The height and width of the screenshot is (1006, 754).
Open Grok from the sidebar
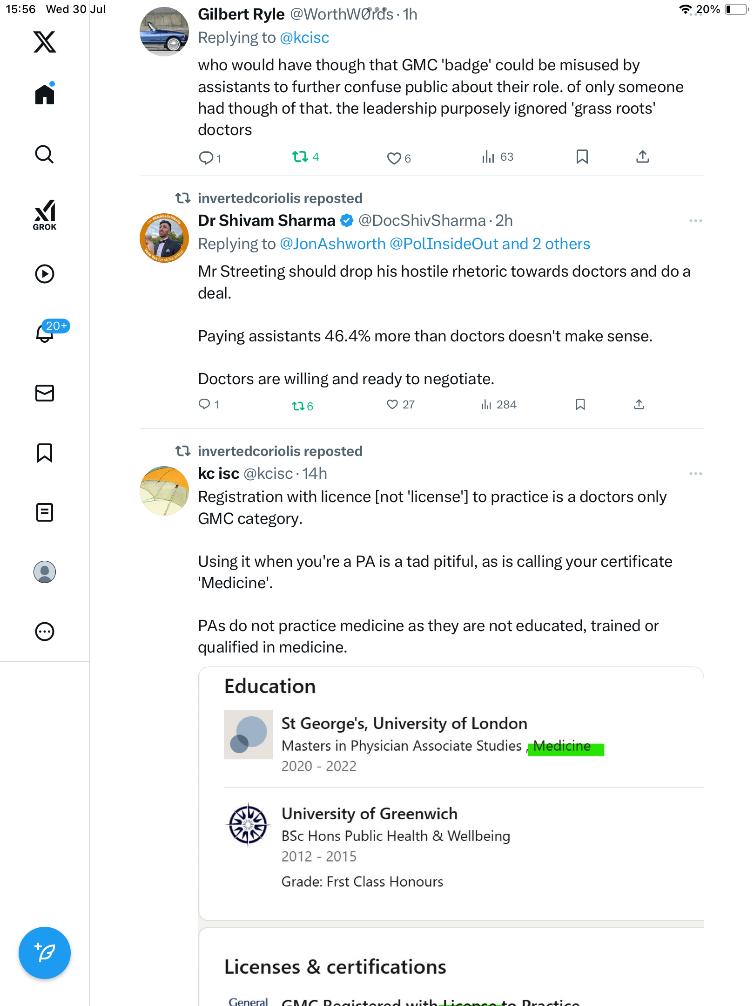coord(45,215)
